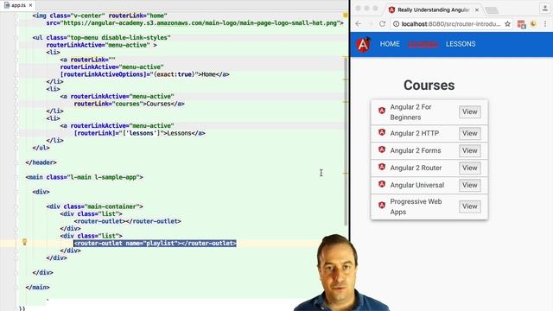
Task: Click the browser profile icon
Action: [545, 9]
